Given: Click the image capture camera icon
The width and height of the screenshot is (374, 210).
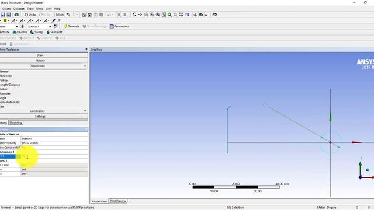Looking at the screenshot, I should 16,15.
